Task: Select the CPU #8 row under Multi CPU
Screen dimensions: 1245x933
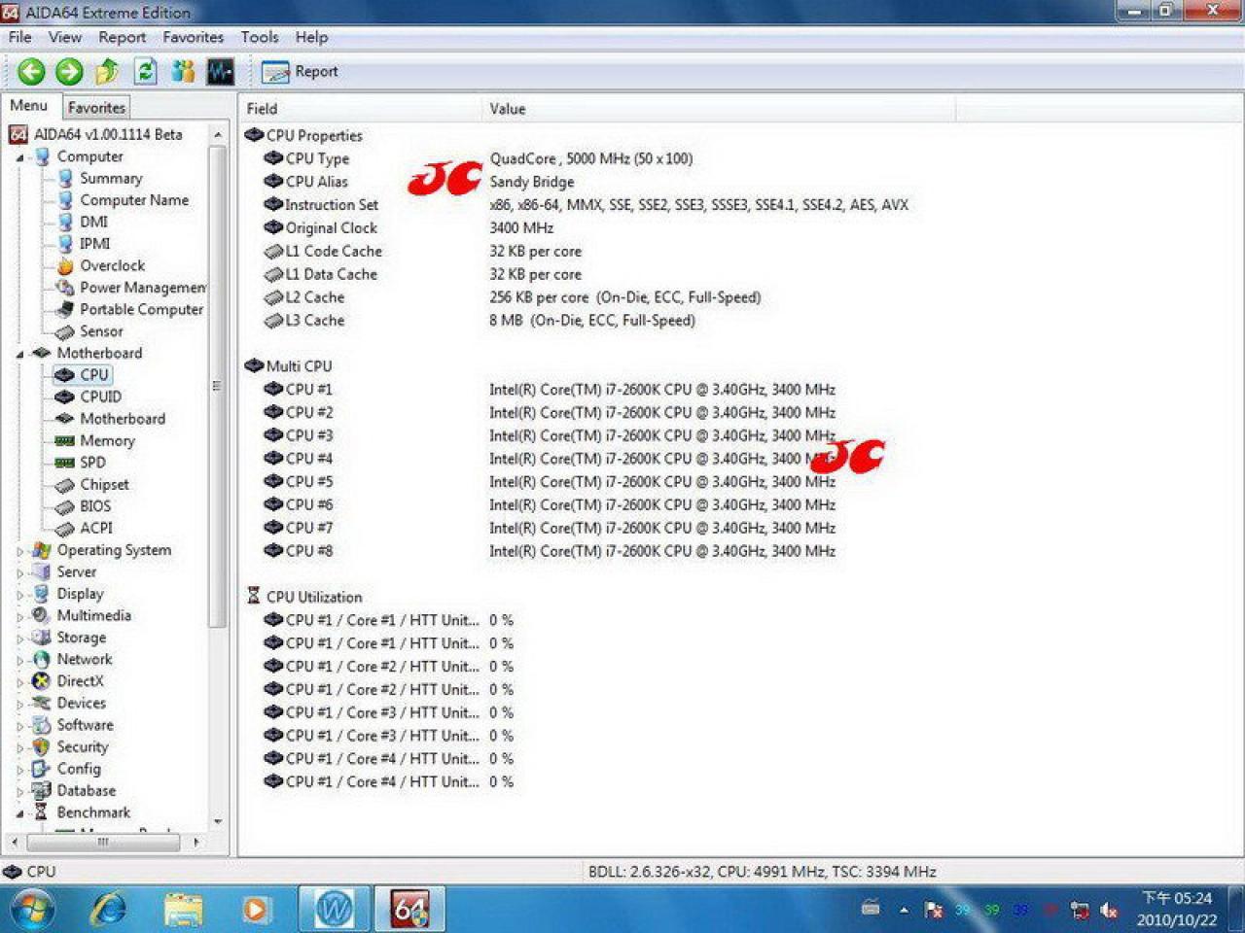Action: point(593,551)
